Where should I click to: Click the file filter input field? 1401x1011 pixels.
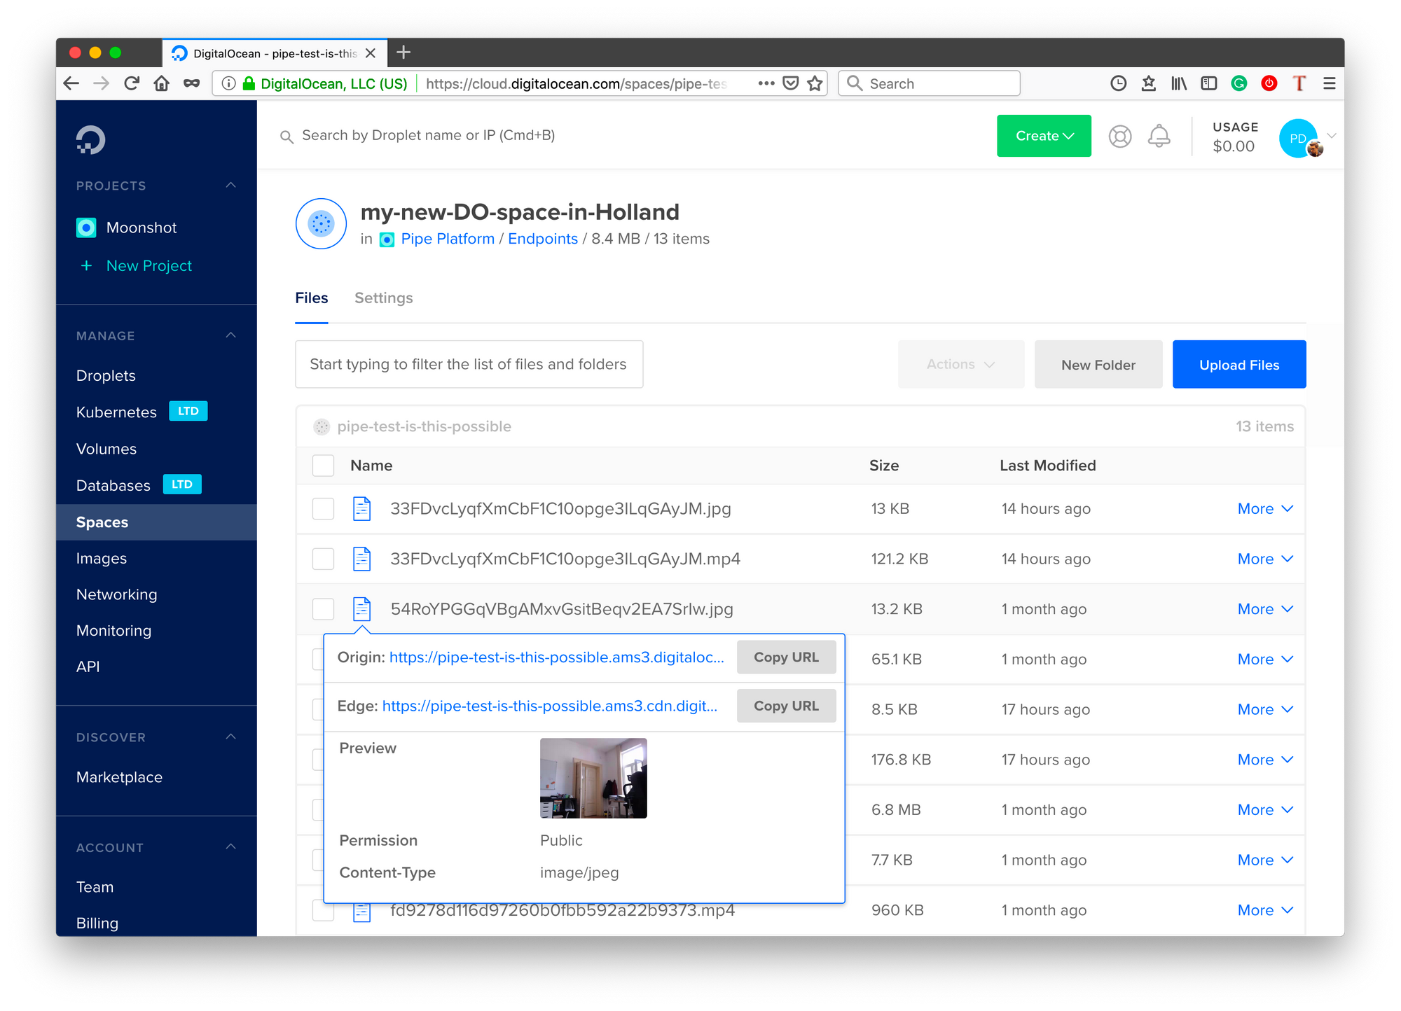(469, 364)
